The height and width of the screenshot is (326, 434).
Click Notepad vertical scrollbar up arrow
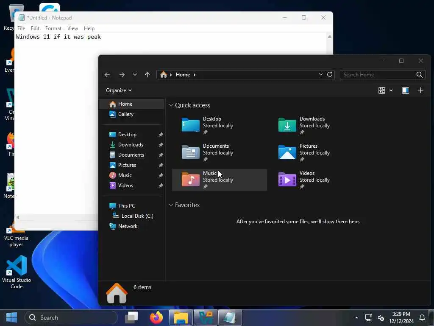point(329,37)
